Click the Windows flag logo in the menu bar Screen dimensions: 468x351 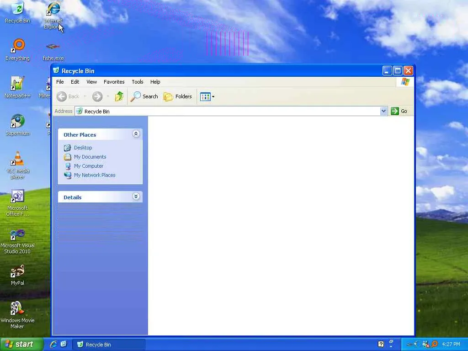405,81
